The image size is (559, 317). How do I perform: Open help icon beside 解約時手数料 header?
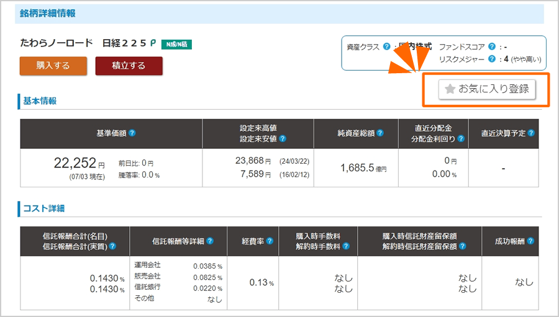click(346, 246)
